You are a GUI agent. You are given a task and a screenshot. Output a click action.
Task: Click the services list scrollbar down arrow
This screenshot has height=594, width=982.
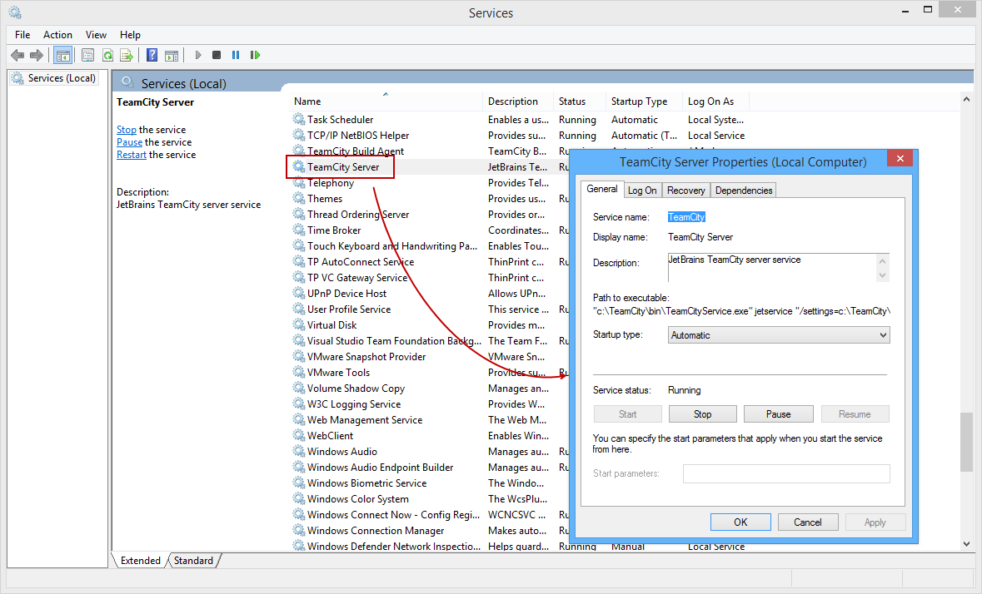[x=966, y=544]
